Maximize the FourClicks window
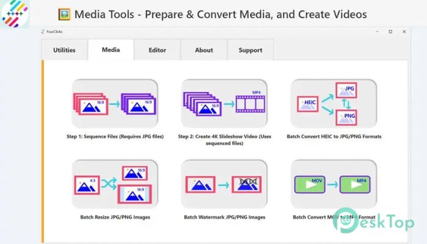This screenshot has width=427, height=244. pyautogui.click(x=390, y=32)
